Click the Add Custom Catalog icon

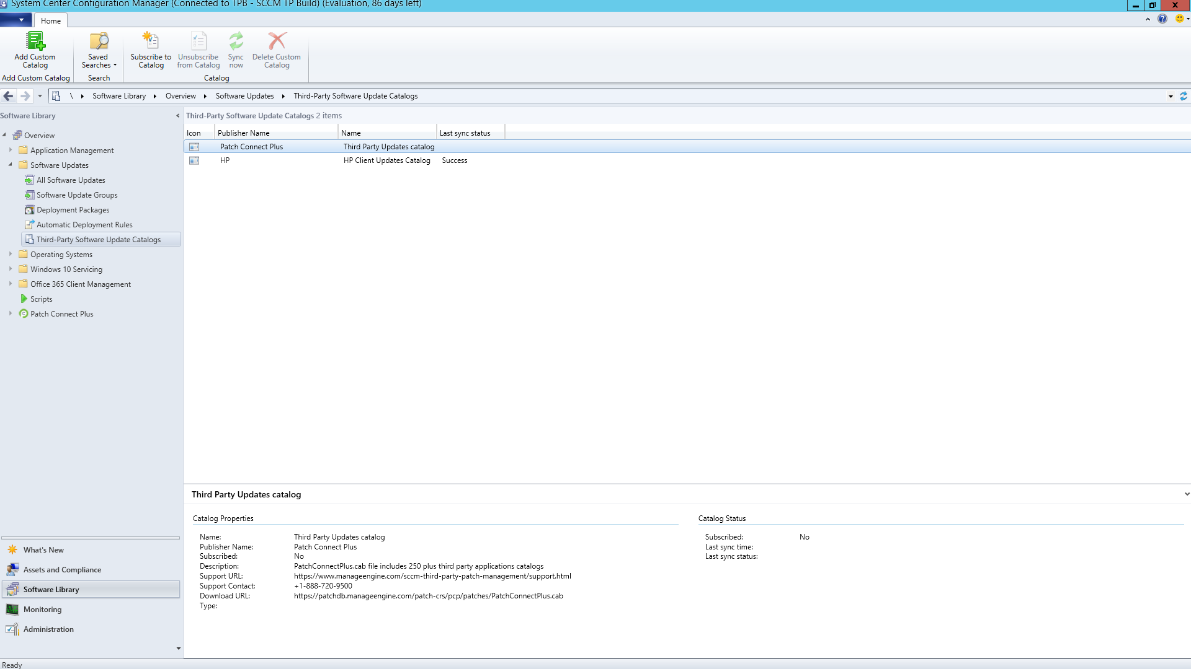tap(35, 42)
